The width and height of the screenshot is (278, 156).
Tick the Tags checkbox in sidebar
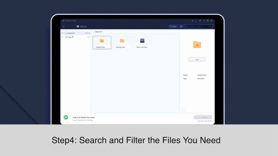point(66,37)
